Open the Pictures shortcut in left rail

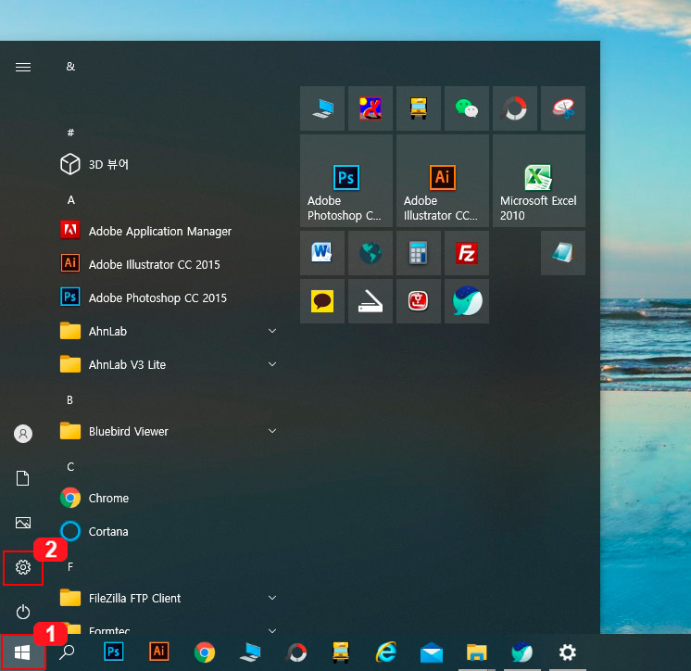[23, 523]
